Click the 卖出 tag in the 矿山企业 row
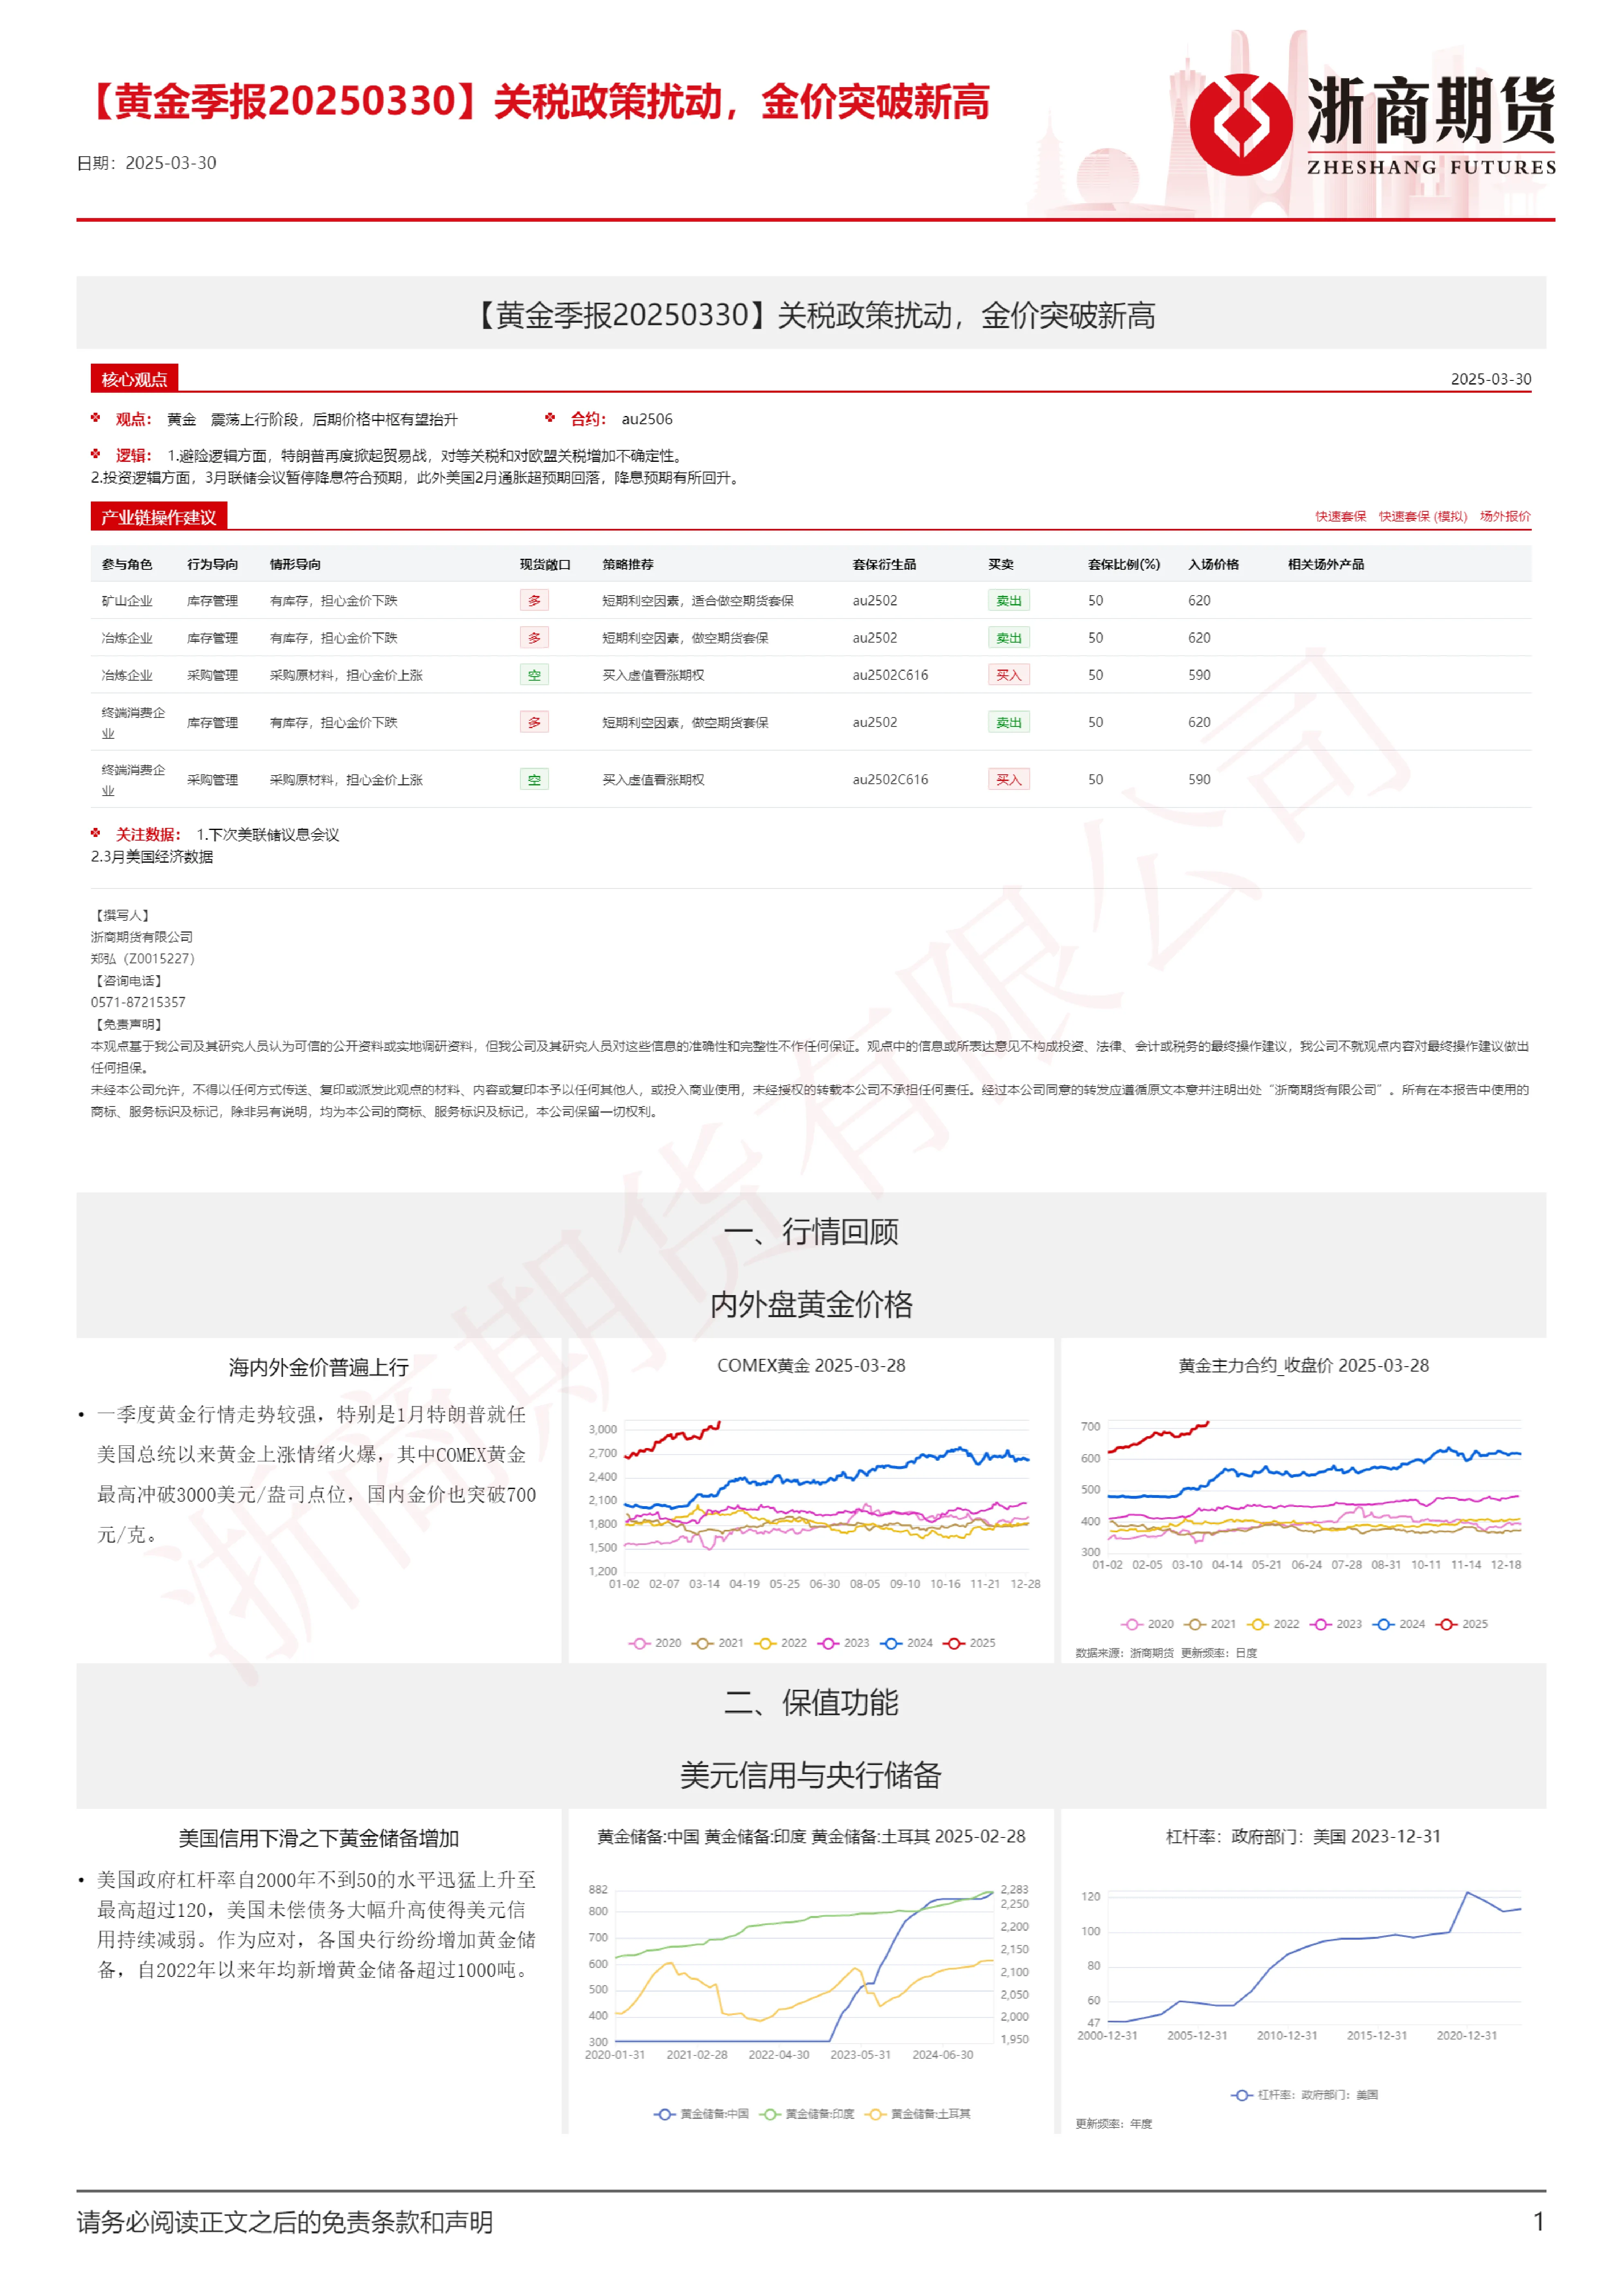Image resolution: width=1623 pixels, height=2296 pixels. 1008,601
